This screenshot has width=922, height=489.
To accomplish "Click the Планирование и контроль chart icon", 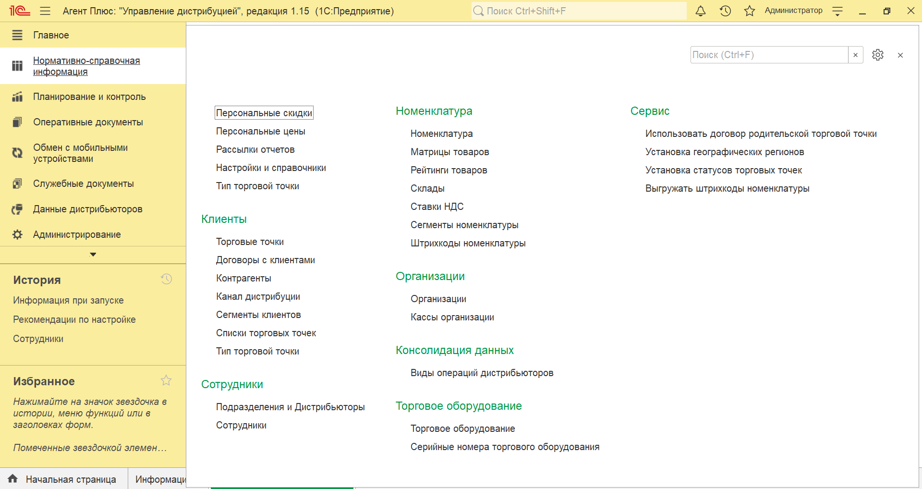I will point(17,97).
